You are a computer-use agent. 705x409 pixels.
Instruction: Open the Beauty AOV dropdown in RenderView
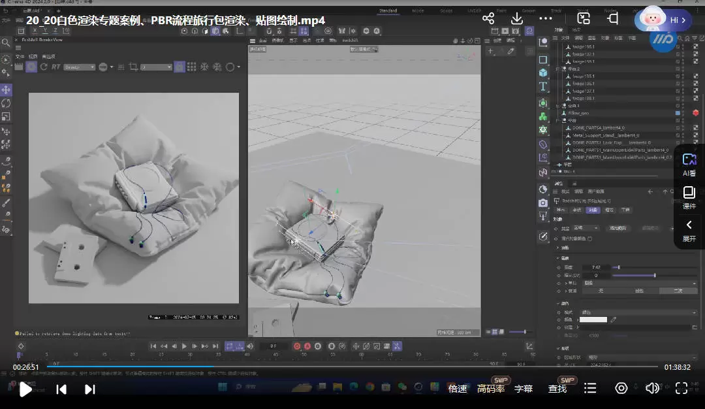pos(79,67)
